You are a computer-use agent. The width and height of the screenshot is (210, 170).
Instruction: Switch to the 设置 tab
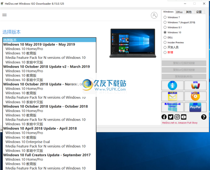199,12
